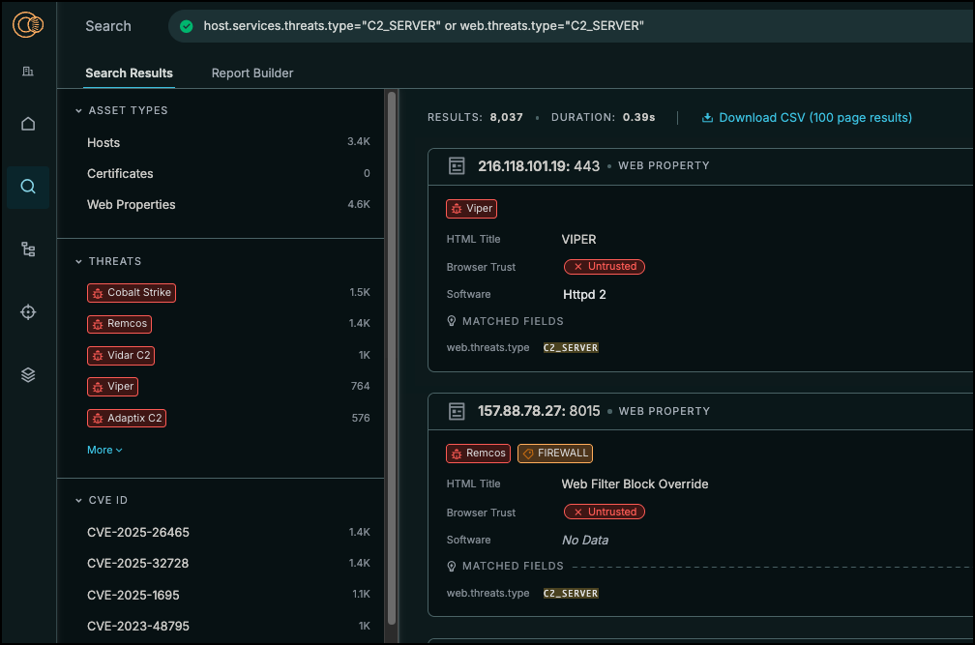Screen dimensions: 975x645
Task: Click the stacked layers sidebar icon
Action: [28, 375]
